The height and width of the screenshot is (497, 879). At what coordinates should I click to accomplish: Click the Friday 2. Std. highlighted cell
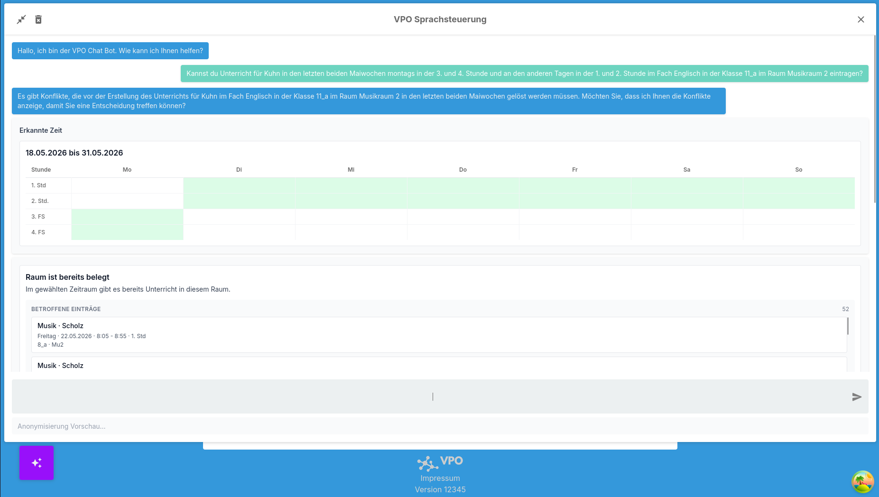574,201
